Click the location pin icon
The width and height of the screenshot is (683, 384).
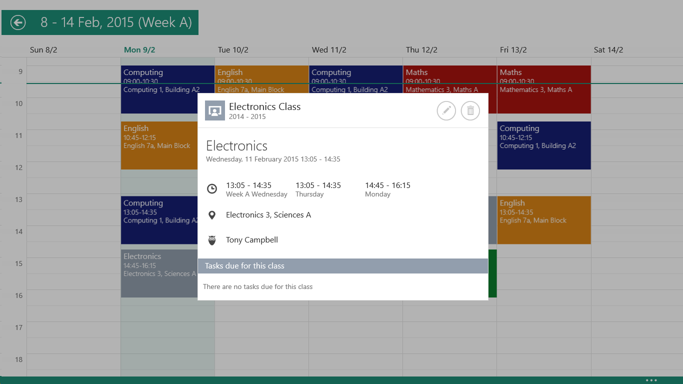212,215
